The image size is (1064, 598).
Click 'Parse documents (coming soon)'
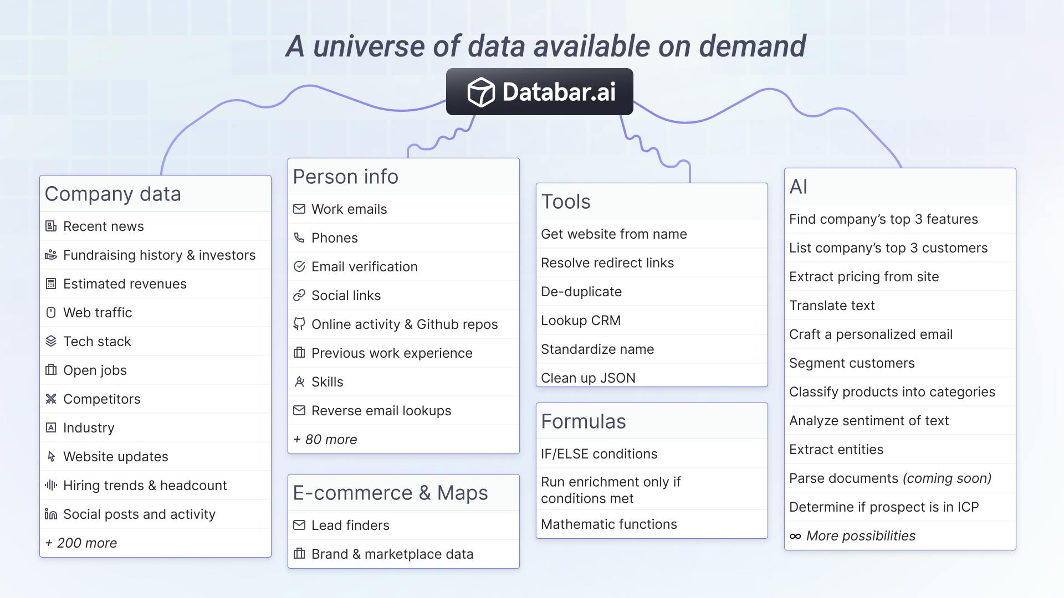(891, 478)
